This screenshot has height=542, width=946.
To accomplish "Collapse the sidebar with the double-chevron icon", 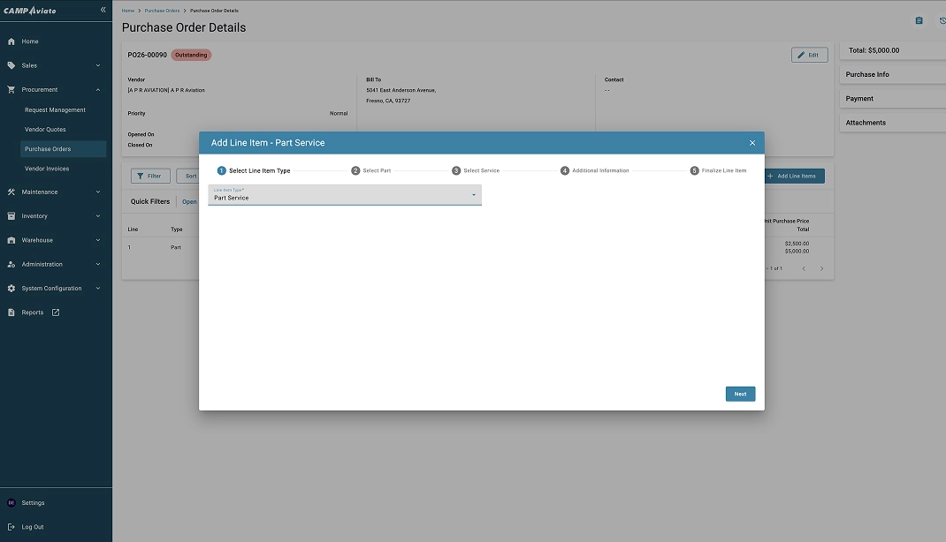I will click(x=103, y=10).
